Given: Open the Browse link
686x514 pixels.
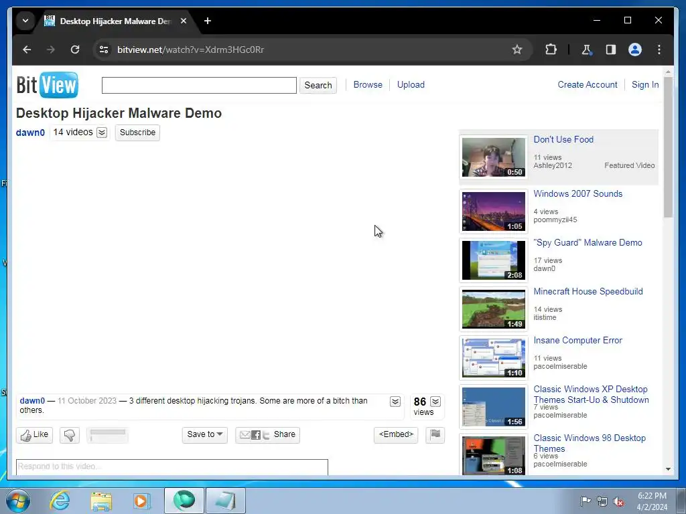Looking at the screenshot, I should pyautogui.click(x=368, y=85).
